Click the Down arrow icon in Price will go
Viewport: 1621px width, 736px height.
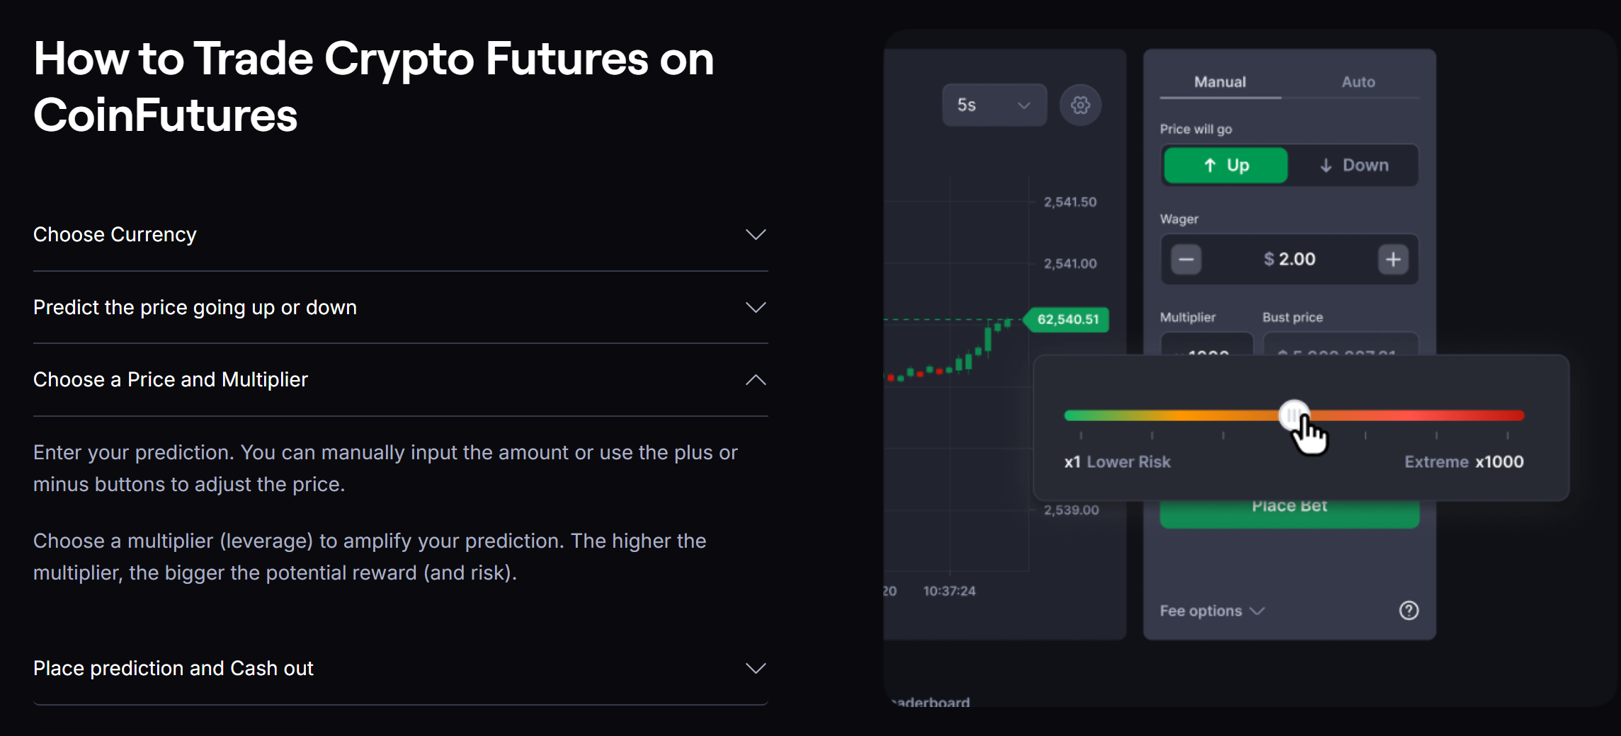click(1325, 165)
